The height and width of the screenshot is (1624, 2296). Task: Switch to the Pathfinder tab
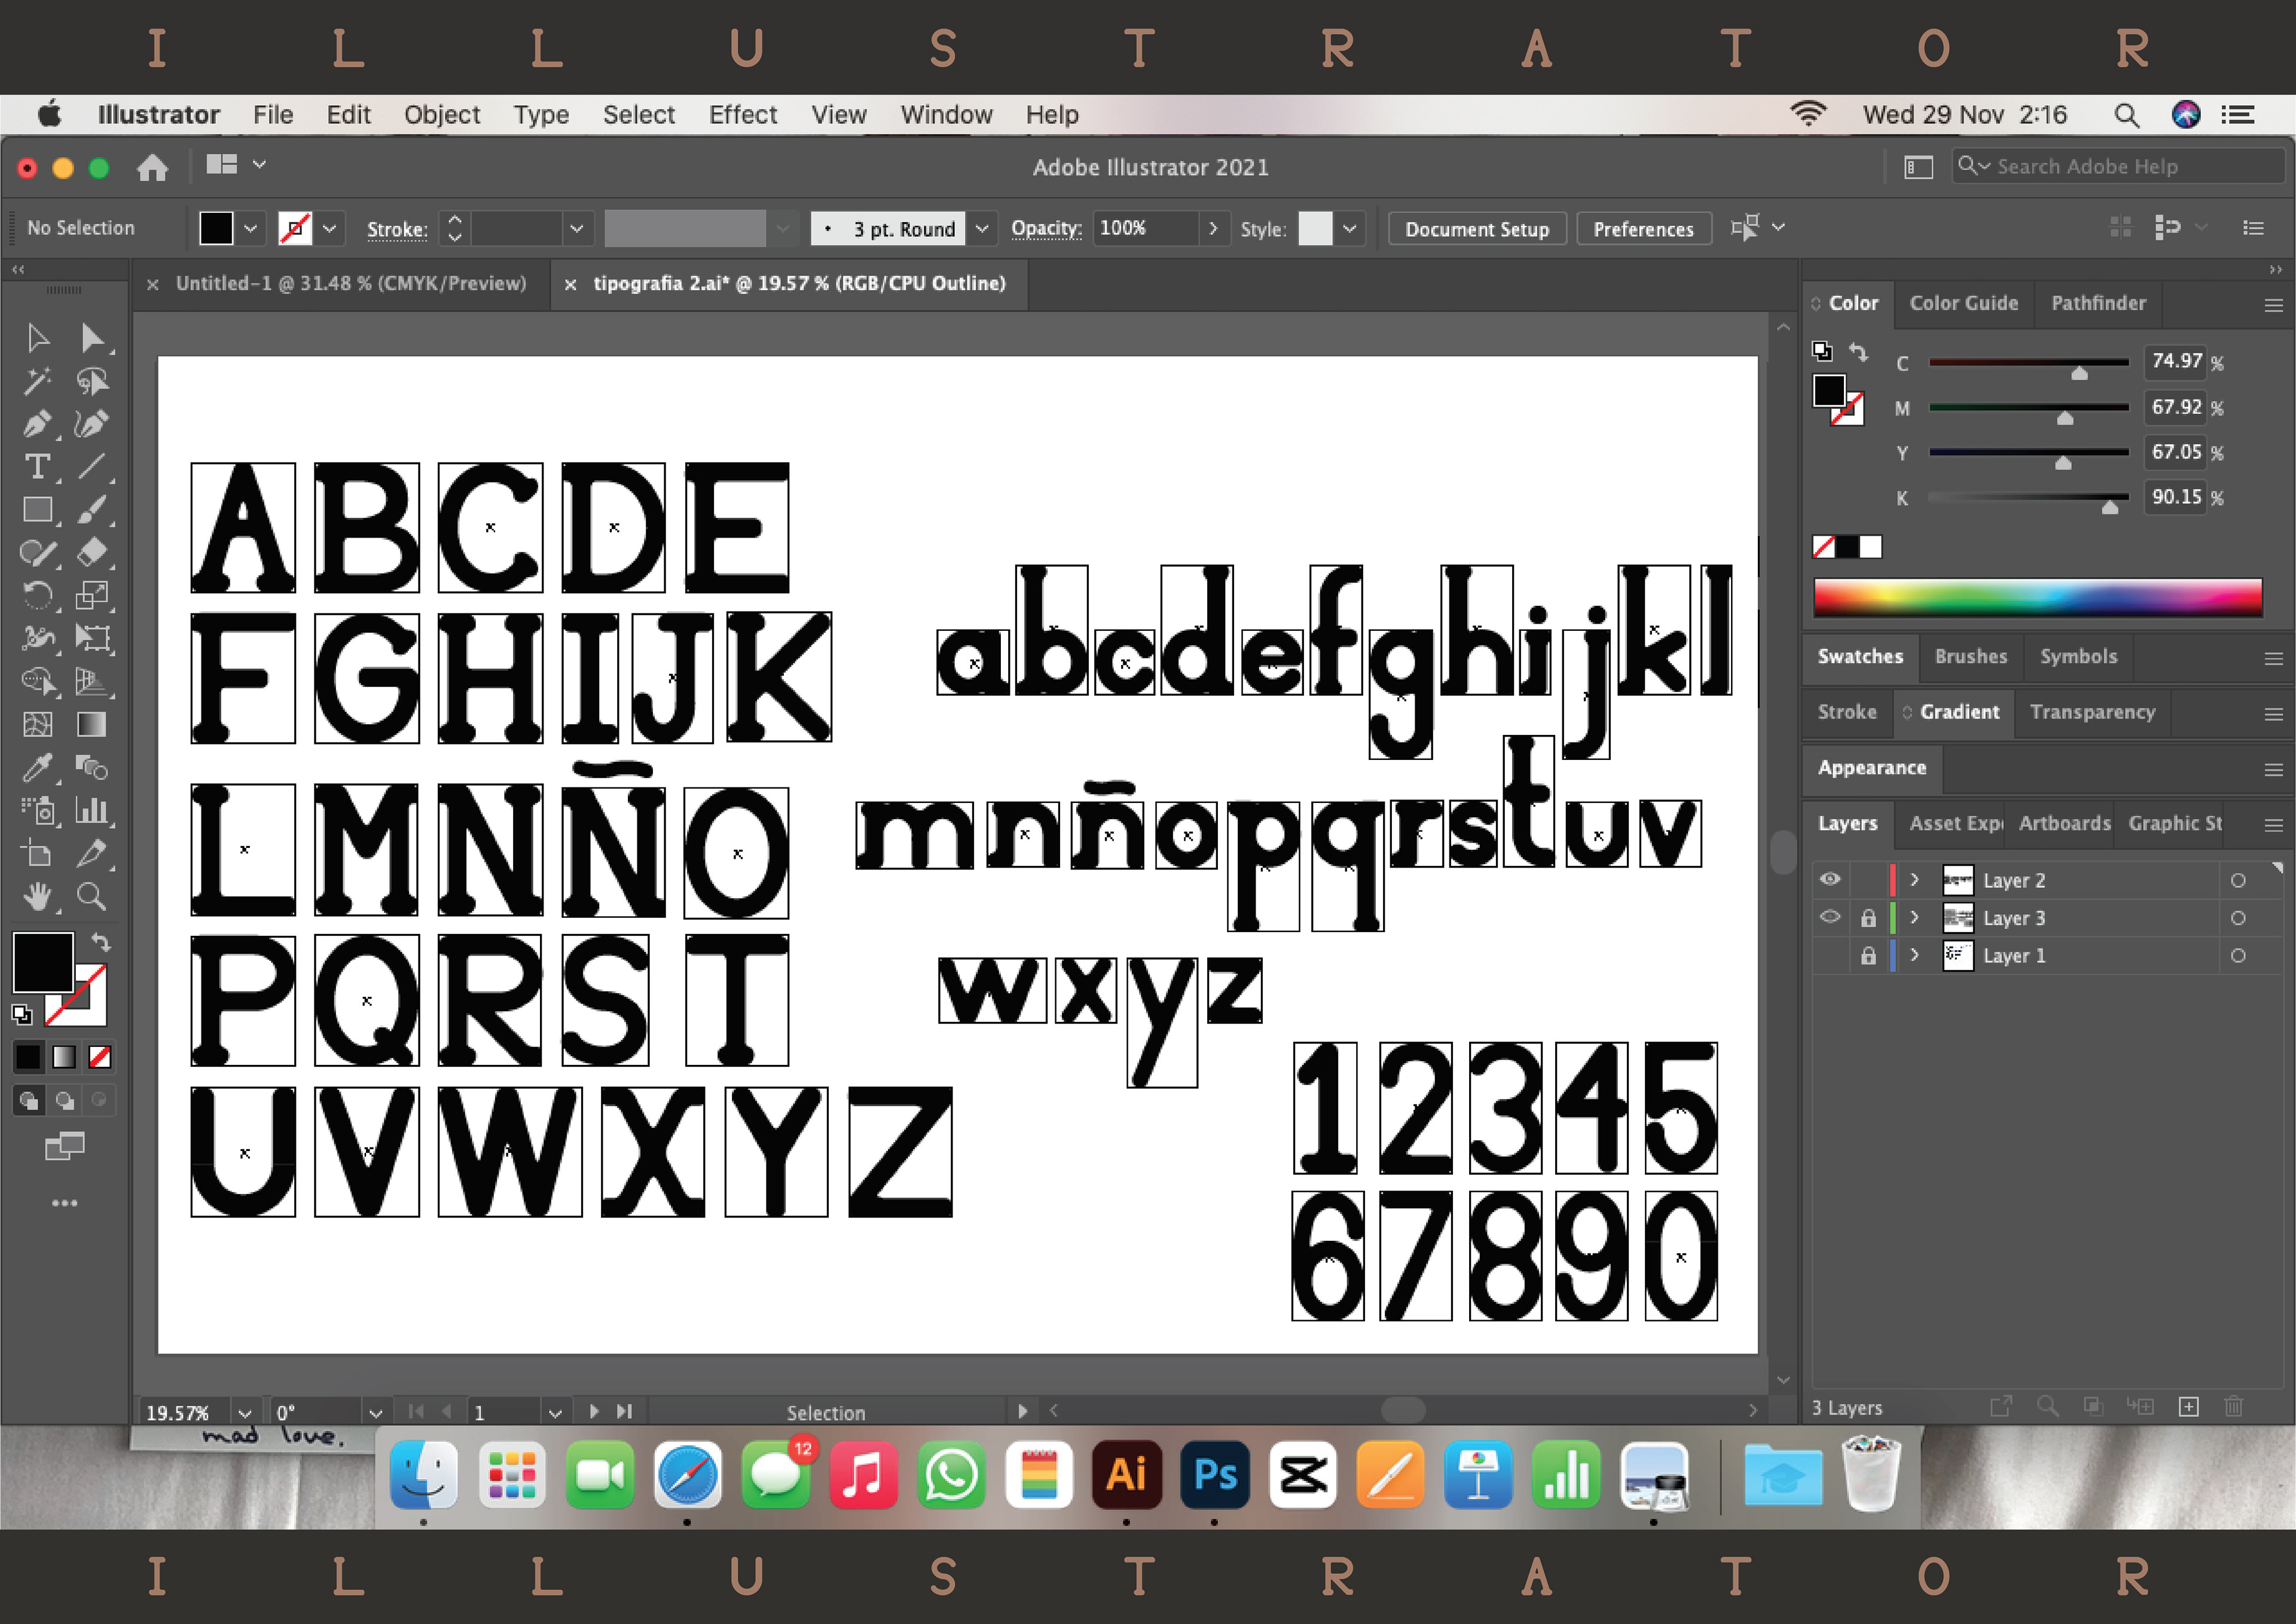click(x=2098, y=303)
